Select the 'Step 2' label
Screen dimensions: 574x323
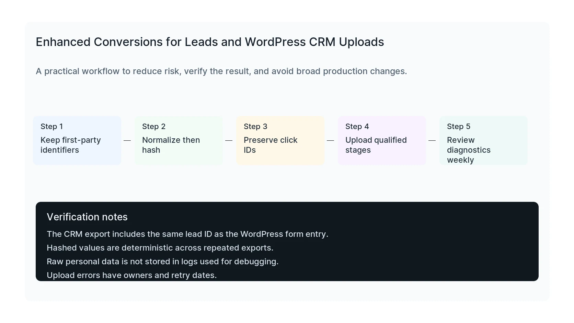[x=154, y=126]
